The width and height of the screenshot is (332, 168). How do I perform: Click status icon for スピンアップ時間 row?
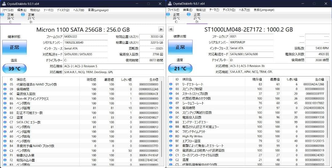point(171,89)
